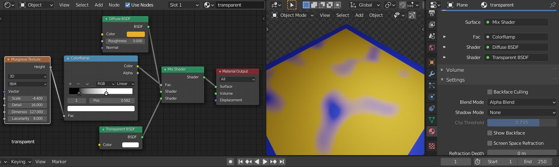This screenshot has height=167, width=559.
Task: Click the pin icon in properties header
Action: [x=552, y=5]
